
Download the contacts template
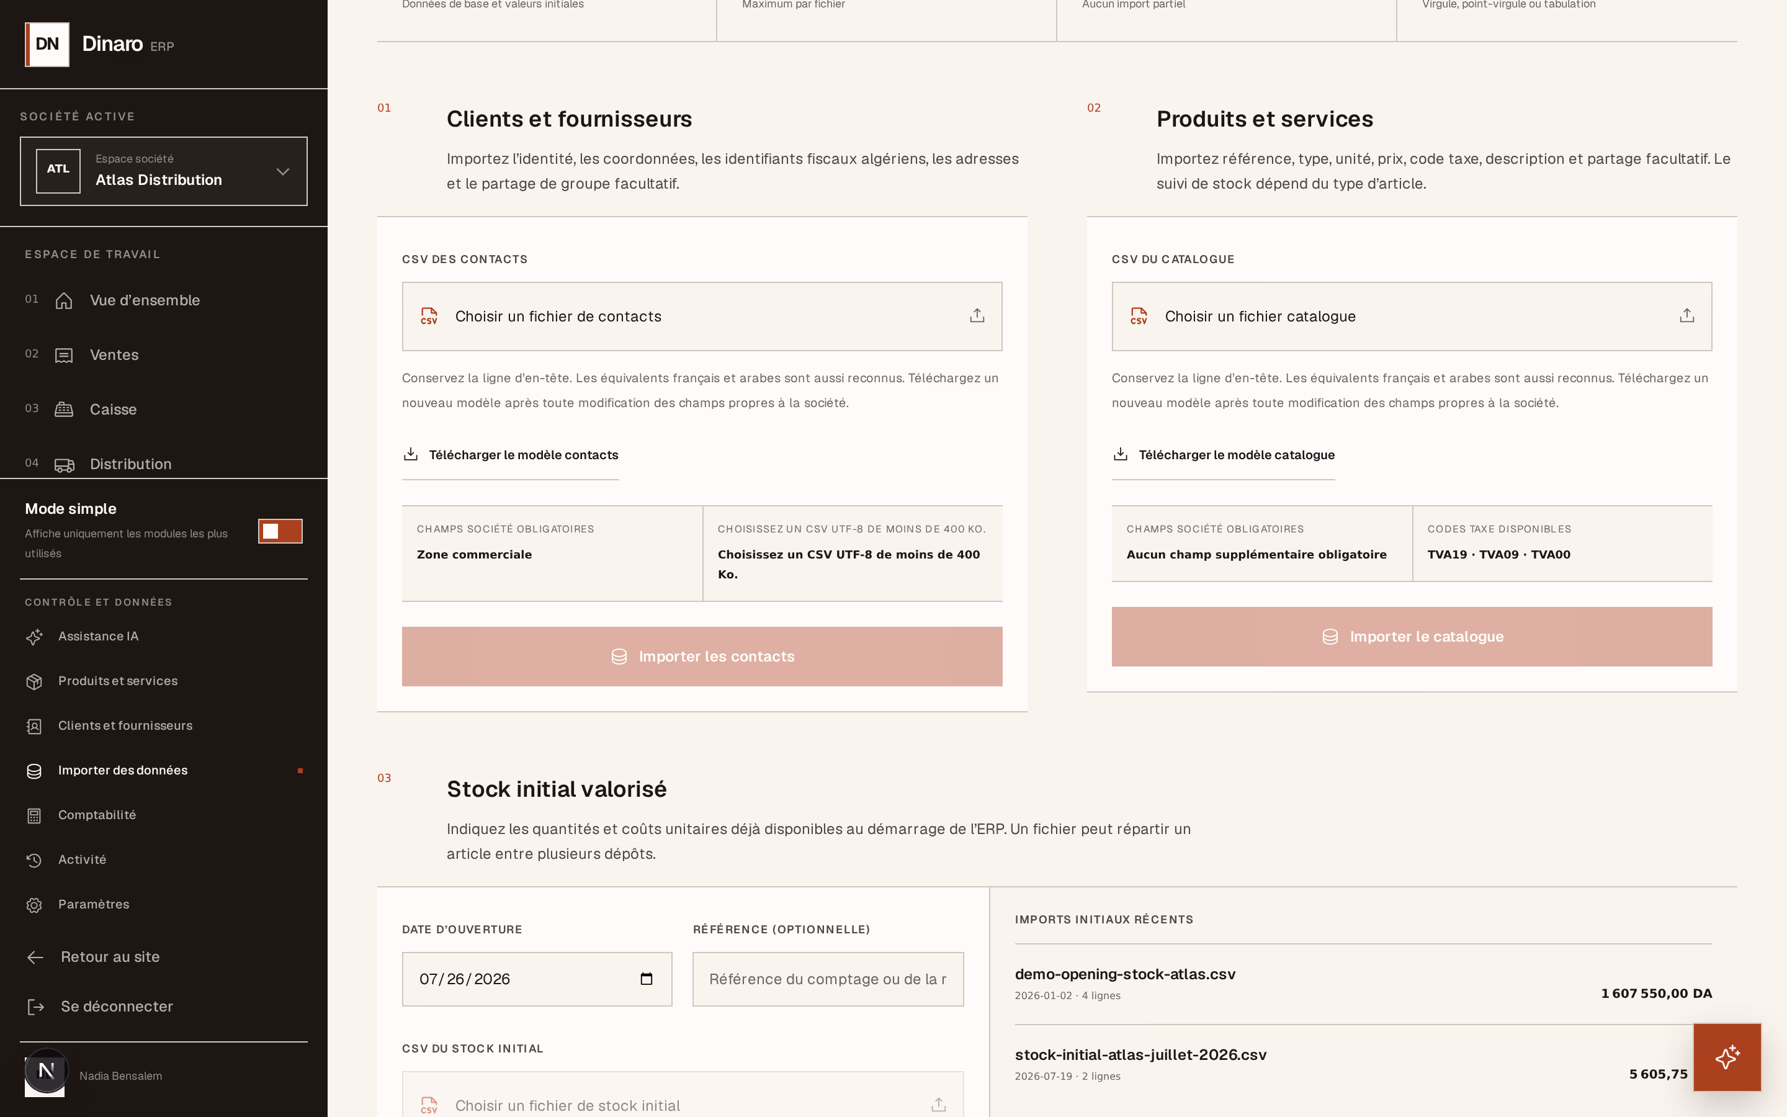click(x=510, y=455)
